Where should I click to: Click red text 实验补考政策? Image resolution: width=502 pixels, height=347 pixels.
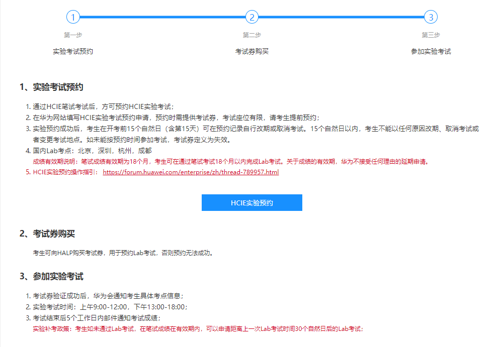(x=198, y=329)
